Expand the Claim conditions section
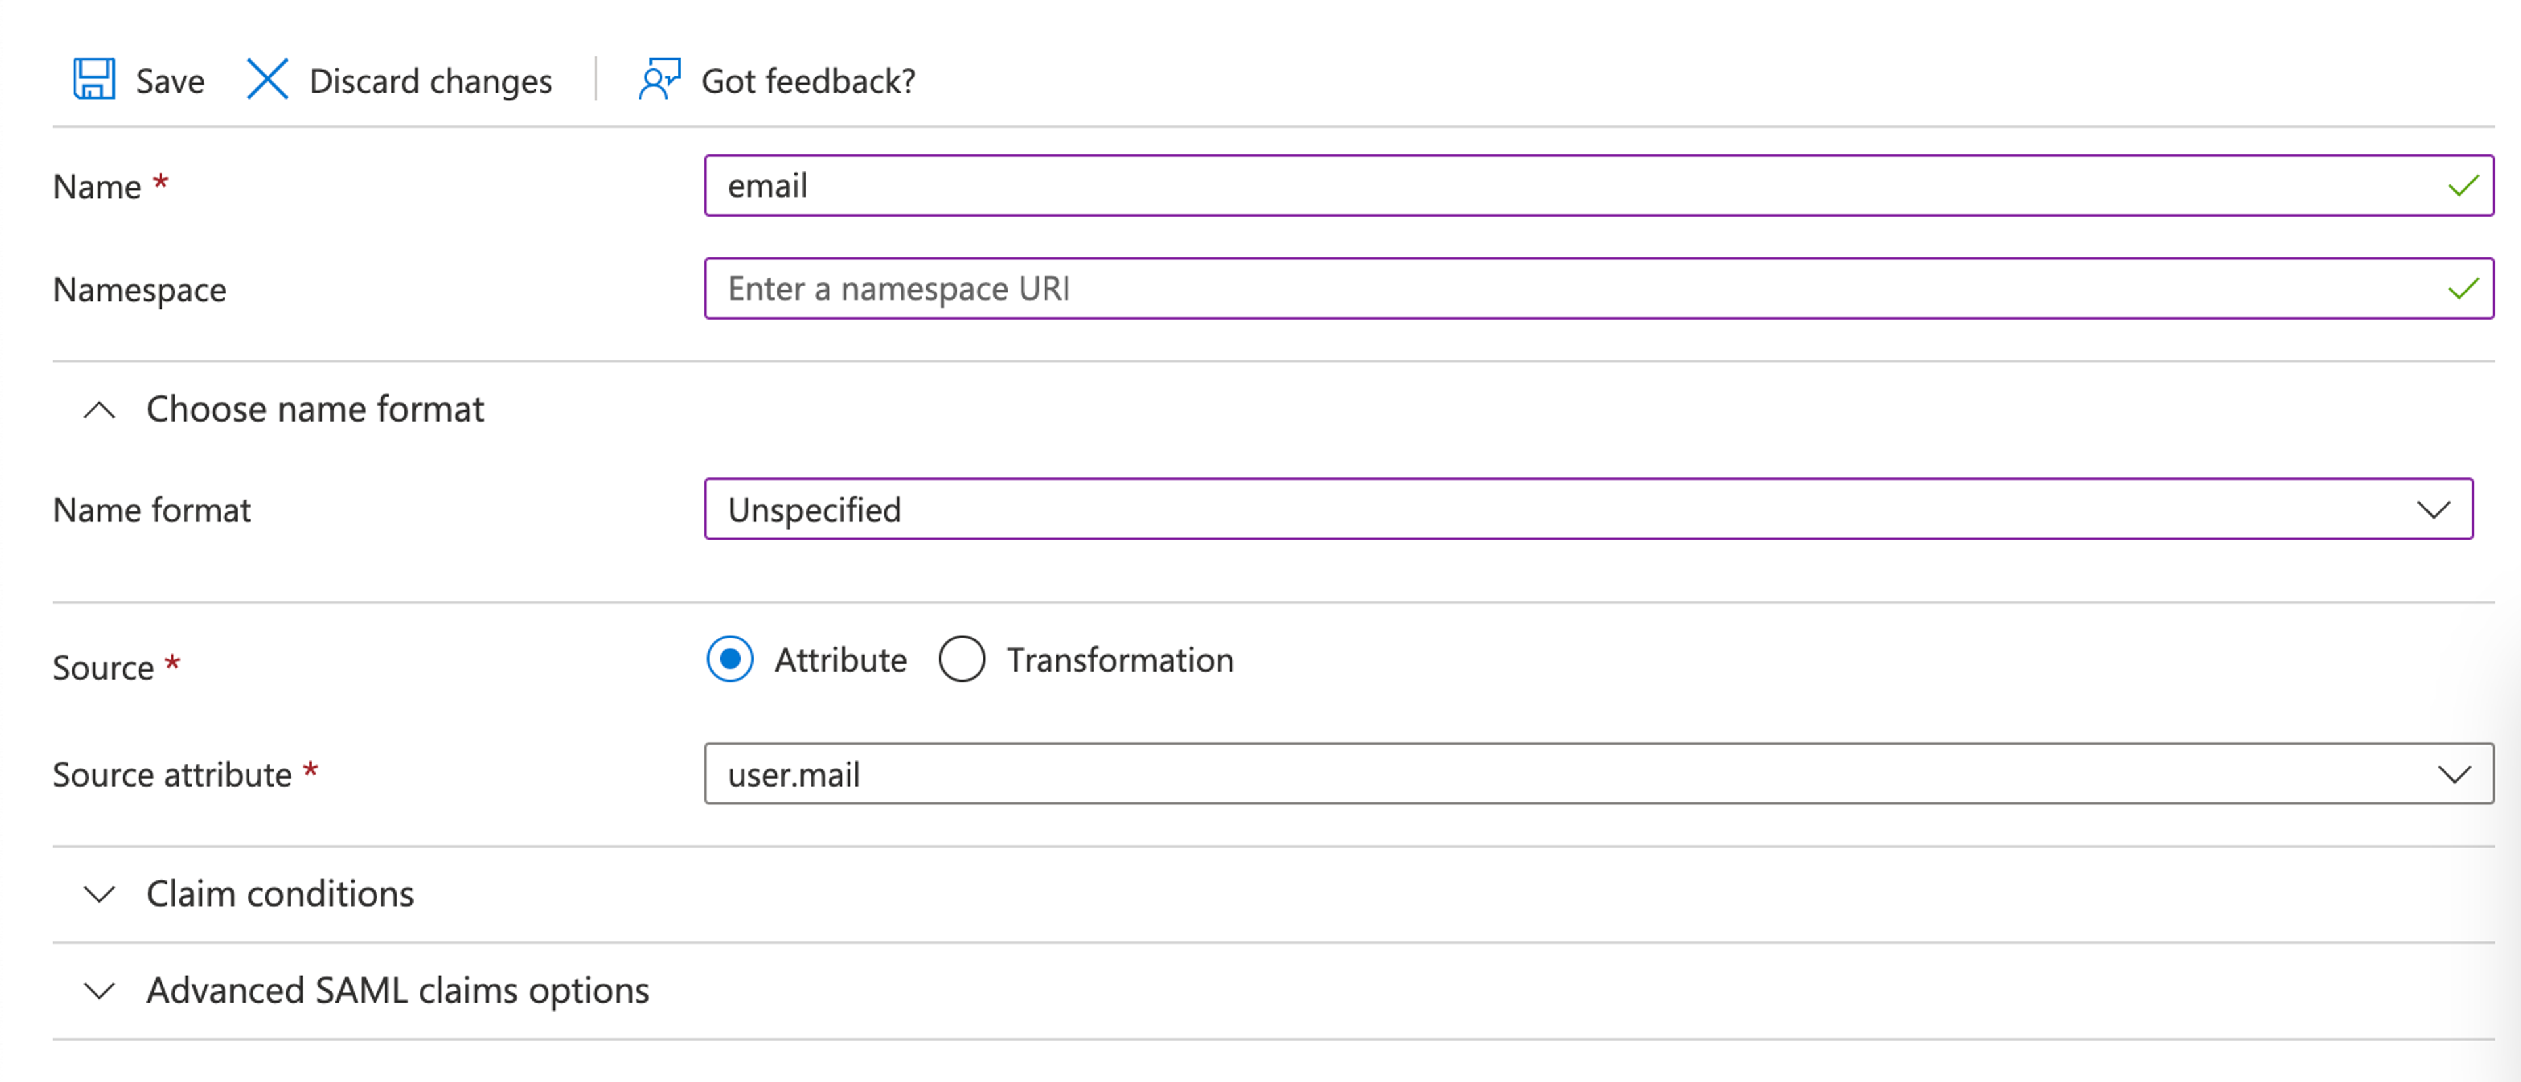The height and width of the screenshot is (1082, 2521). click(x=100, y=894)
